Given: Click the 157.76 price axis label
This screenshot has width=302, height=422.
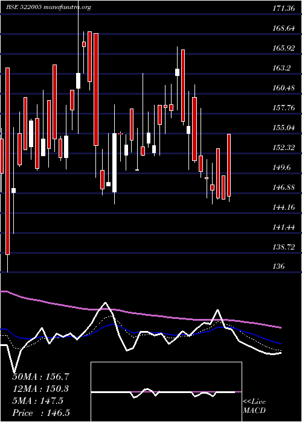Looking at the screenshot, I should coord(283,108).
